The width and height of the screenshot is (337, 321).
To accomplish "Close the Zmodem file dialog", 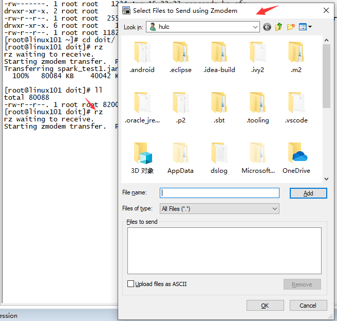I will pyautogui.click(x=326, y=10).
